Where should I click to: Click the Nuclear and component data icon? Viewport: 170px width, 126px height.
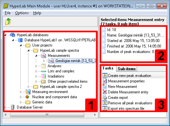tap(27, 97)
